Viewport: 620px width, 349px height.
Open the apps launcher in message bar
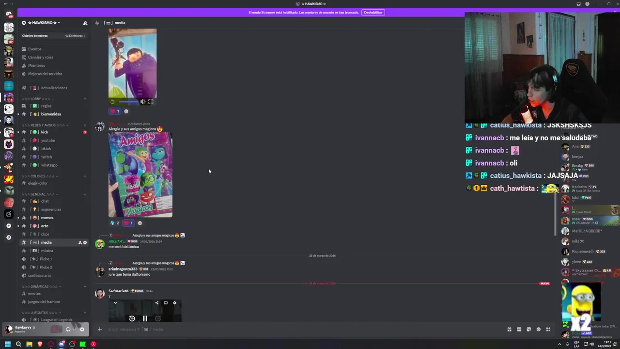click(548, 329)
